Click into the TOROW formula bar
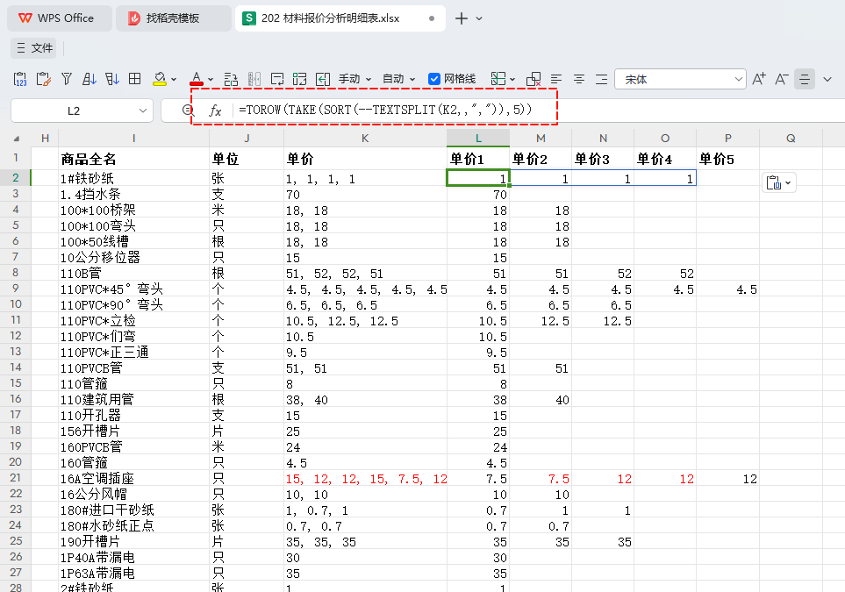 click(385, 110)
